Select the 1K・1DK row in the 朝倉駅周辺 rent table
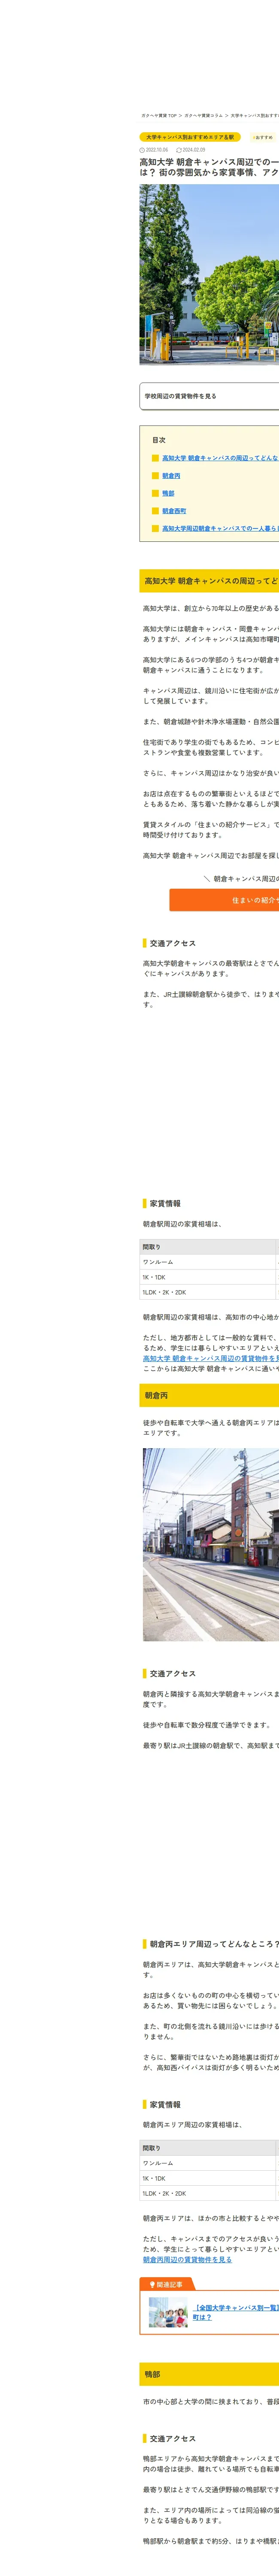Screen dimensions: 279x2576 pyautogui.click(x=209, y=1277)
